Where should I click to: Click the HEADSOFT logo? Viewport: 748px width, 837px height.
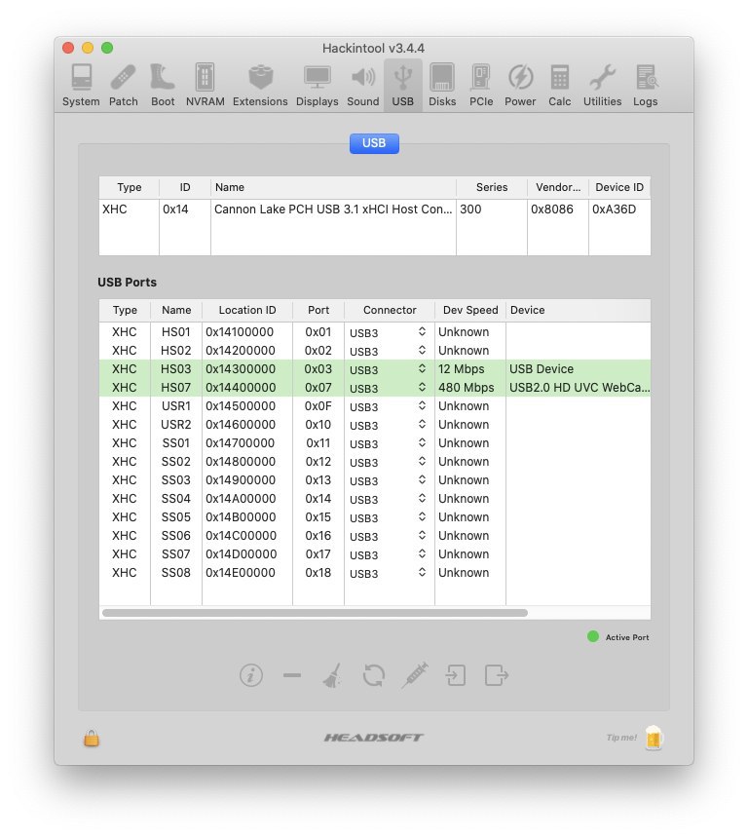pyautogui.click(x=373, y=738)
